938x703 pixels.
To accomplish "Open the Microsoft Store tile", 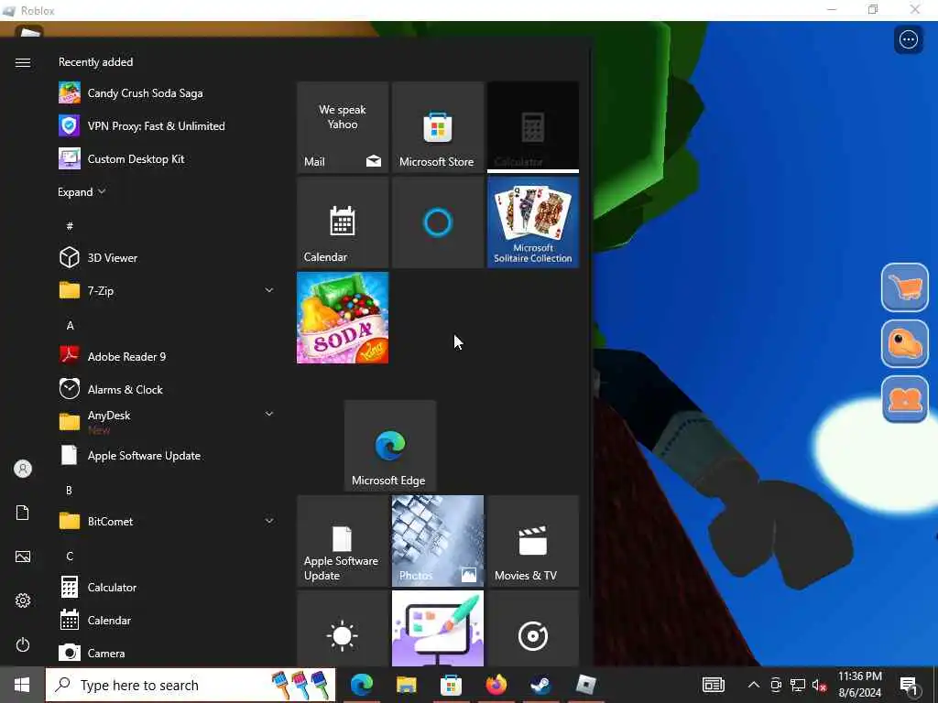I will click(x=438, y=127).
